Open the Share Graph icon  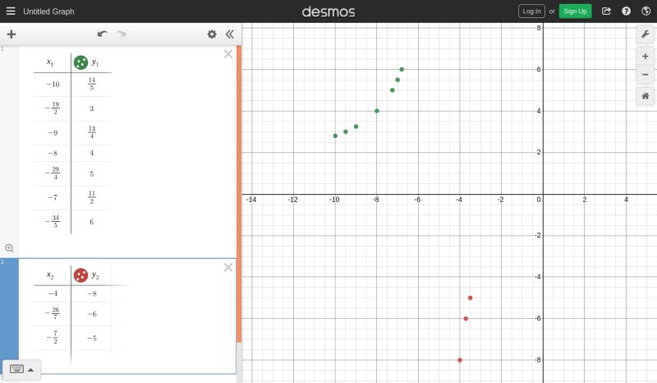click(606, 12)
